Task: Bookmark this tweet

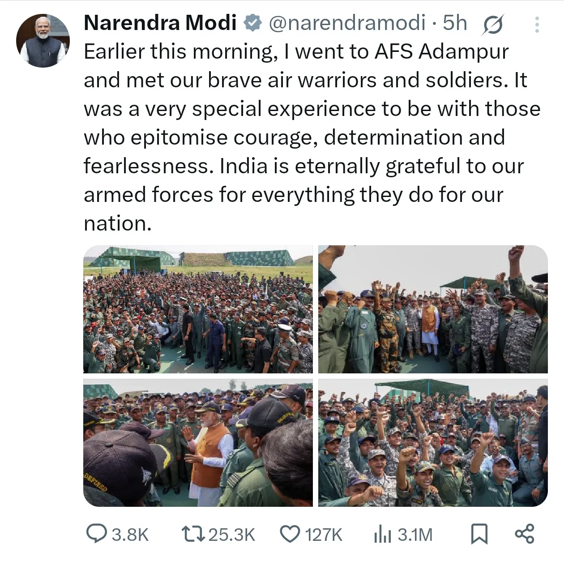Action: pyautogui.click(x=479, y=534)
